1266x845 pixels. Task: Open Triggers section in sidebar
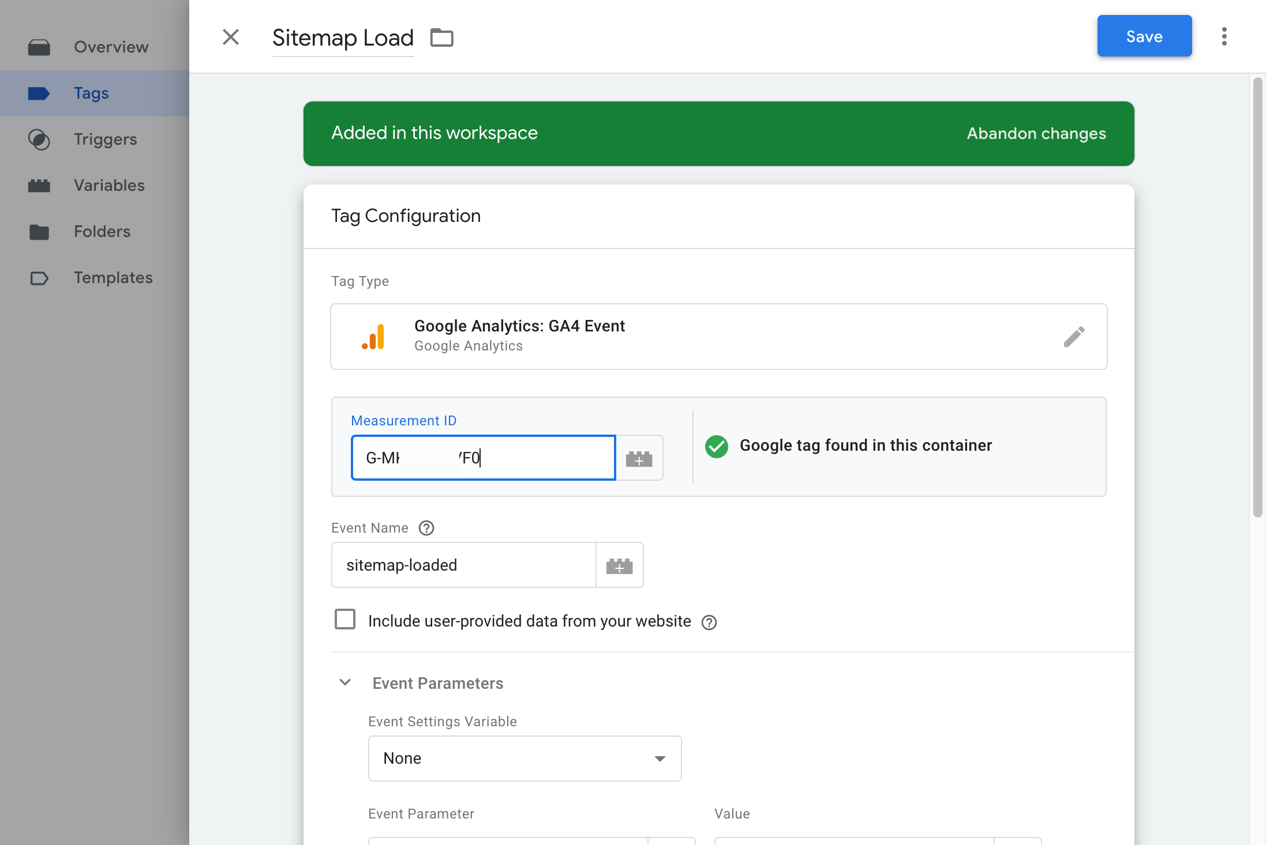click(95, 139)
